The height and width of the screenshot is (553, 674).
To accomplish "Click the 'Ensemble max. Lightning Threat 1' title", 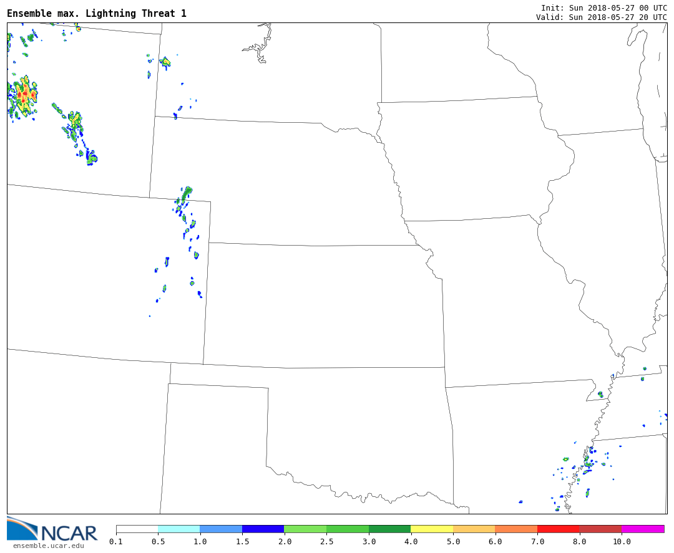I will (97, 14).
